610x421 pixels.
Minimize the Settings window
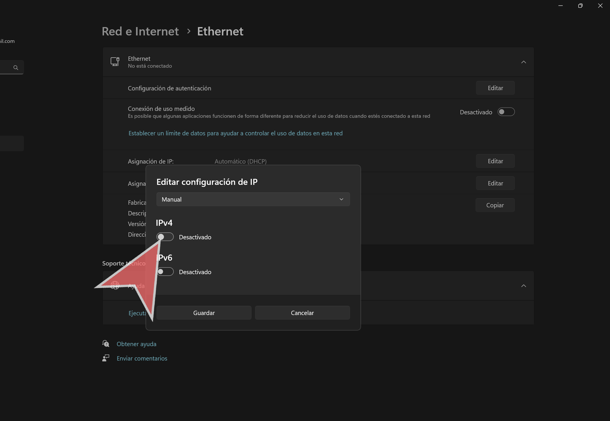[560, 6]
